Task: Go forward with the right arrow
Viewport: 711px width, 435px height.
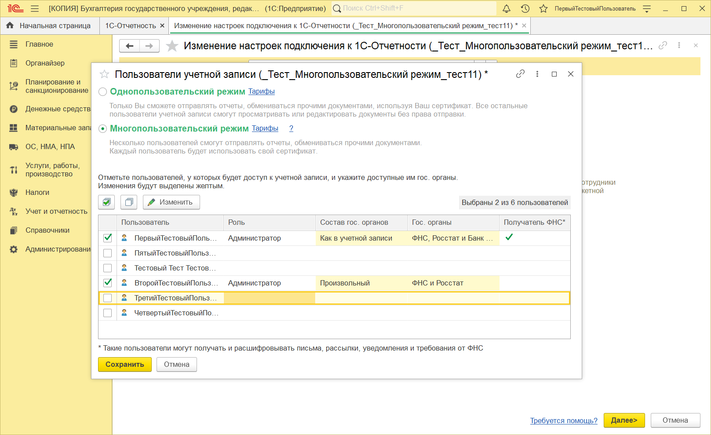Action: (x=149, y=46)
